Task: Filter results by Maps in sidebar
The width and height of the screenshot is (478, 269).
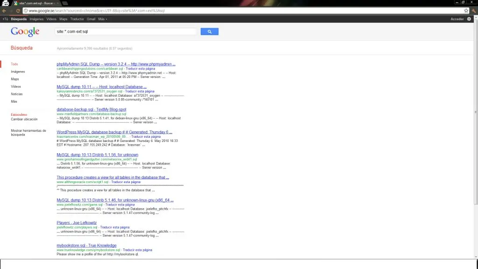Action: click(14, 79)
